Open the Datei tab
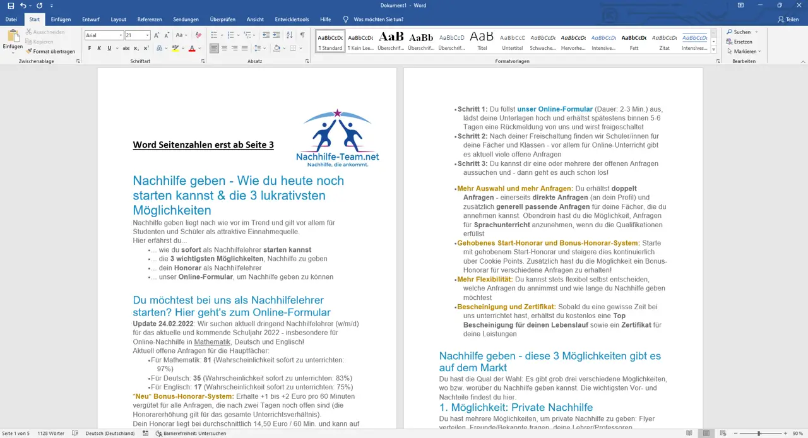Image resolution: width=808 pixels, height=438 pixels. 11,20
